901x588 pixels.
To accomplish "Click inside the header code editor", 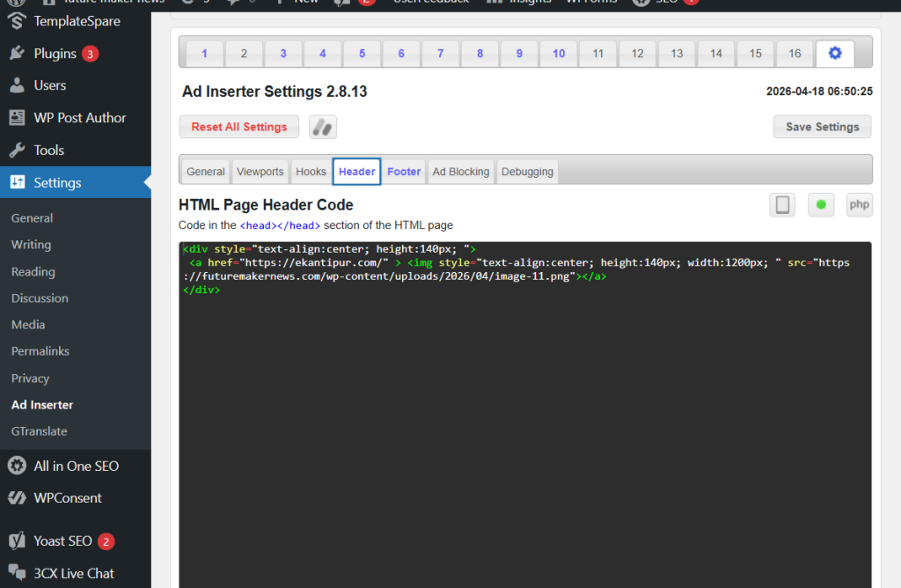I will tap(524, 423).
